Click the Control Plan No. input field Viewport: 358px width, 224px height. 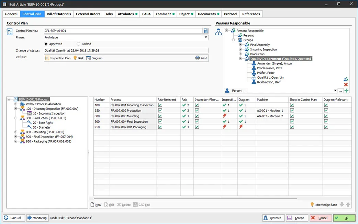pyautogui.click(x=123, y=31)
